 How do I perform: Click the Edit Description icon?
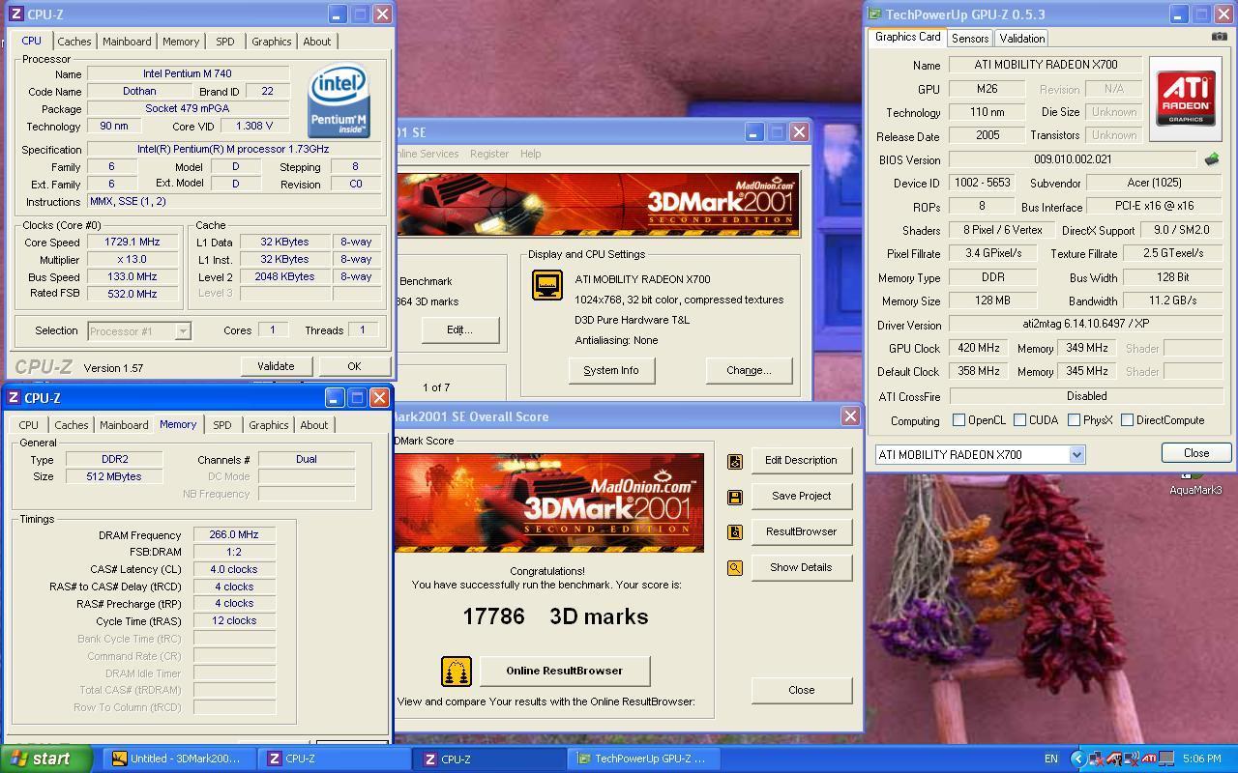click(x=735, y=461)
